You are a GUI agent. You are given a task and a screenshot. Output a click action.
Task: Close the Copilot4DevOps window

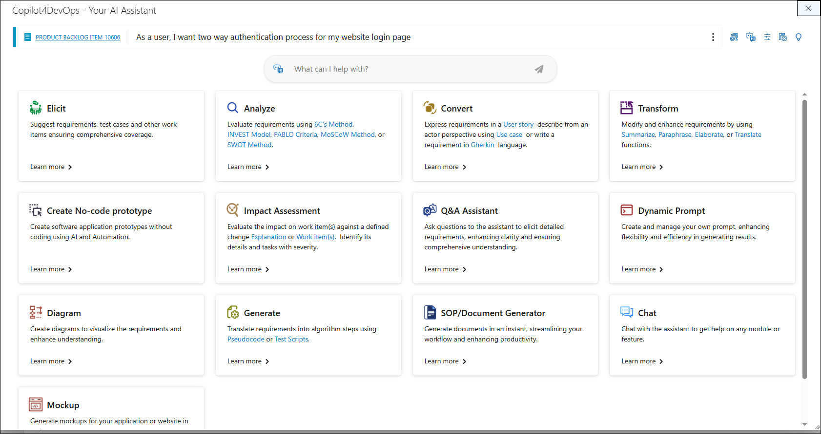pos(808,8)
